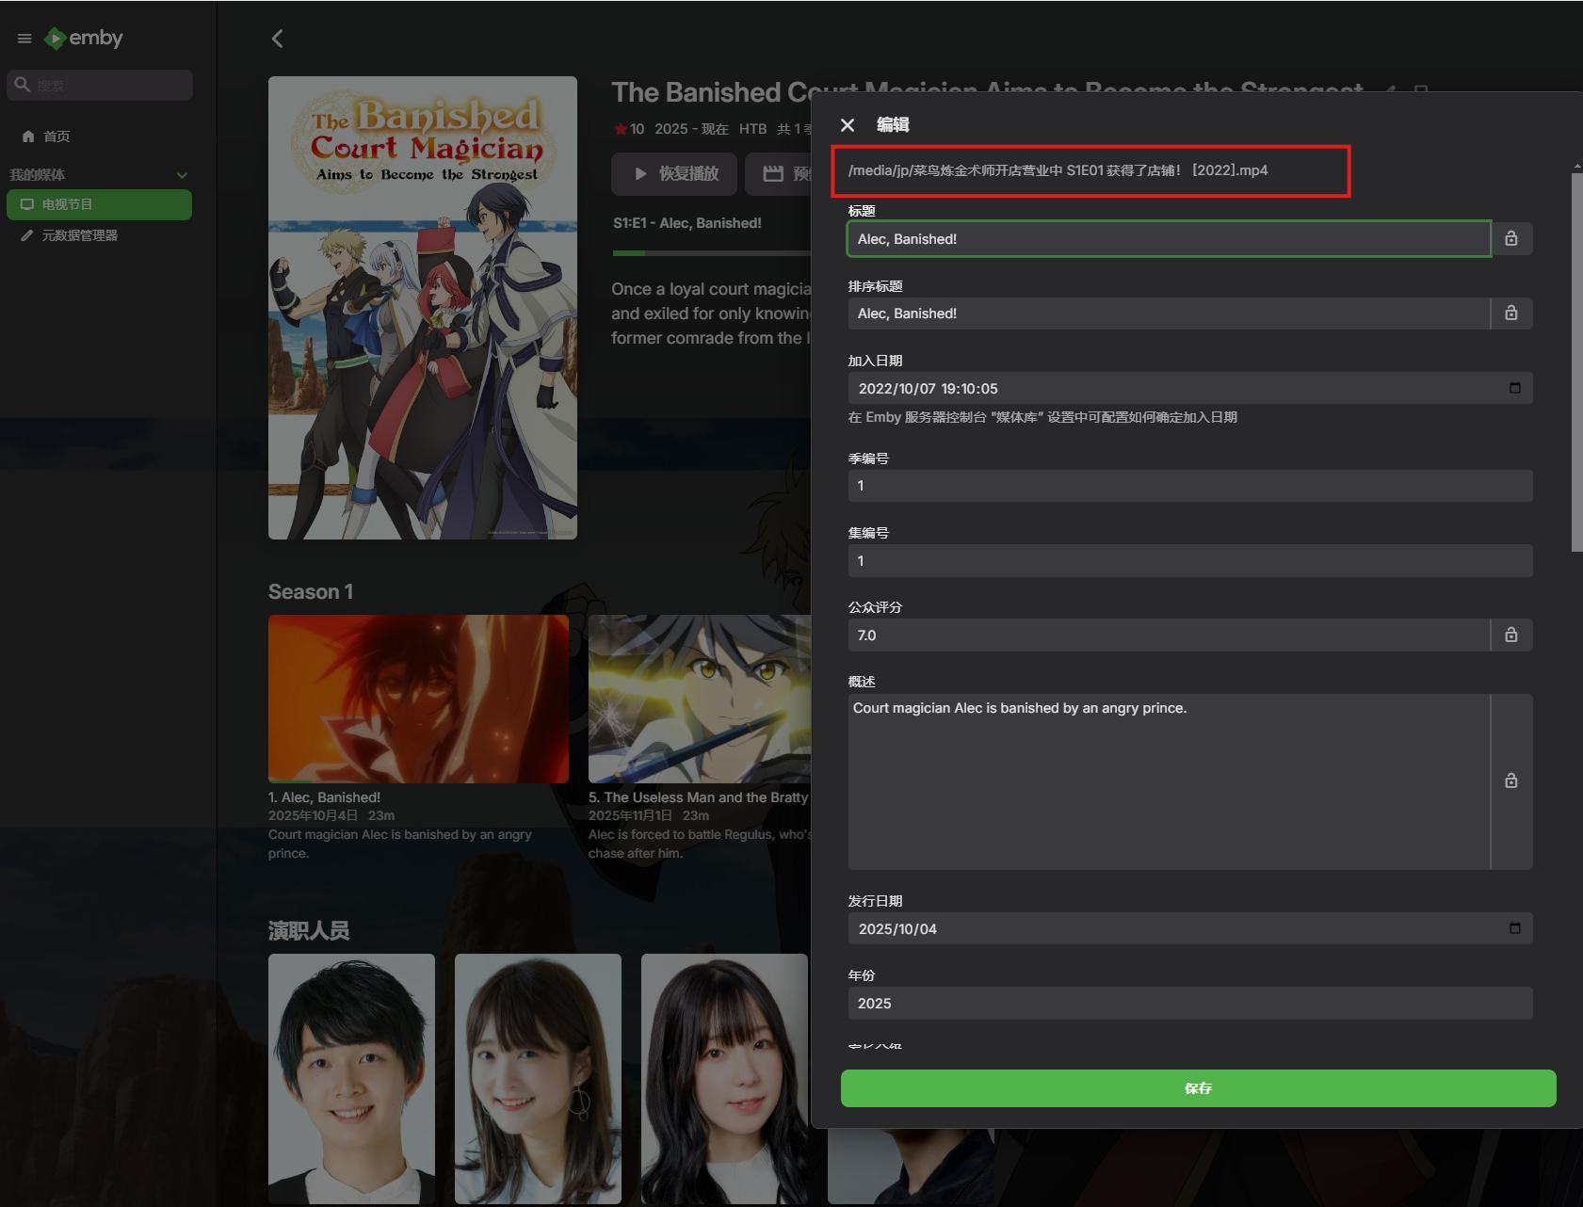Screen dimensions: 1583x1207
Task: Save changes with the 保存 button
Action: pos(1198,1088)
